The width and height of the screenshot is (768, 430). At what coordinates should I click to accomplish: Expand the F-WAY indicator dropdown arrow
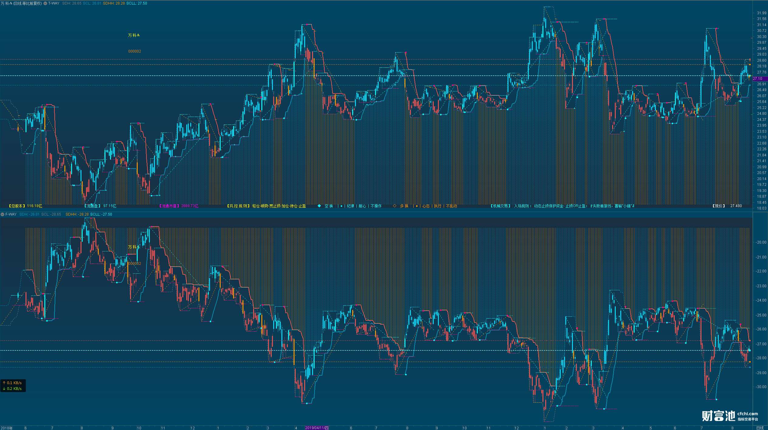point(2,214)
